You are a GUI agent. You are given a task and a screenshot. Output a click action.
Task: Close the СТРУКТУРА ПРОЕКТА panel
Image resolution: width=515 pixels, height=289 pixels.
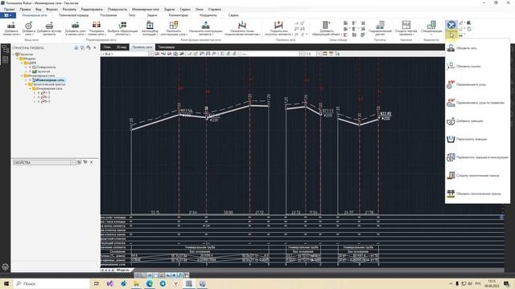coord(95,48)
